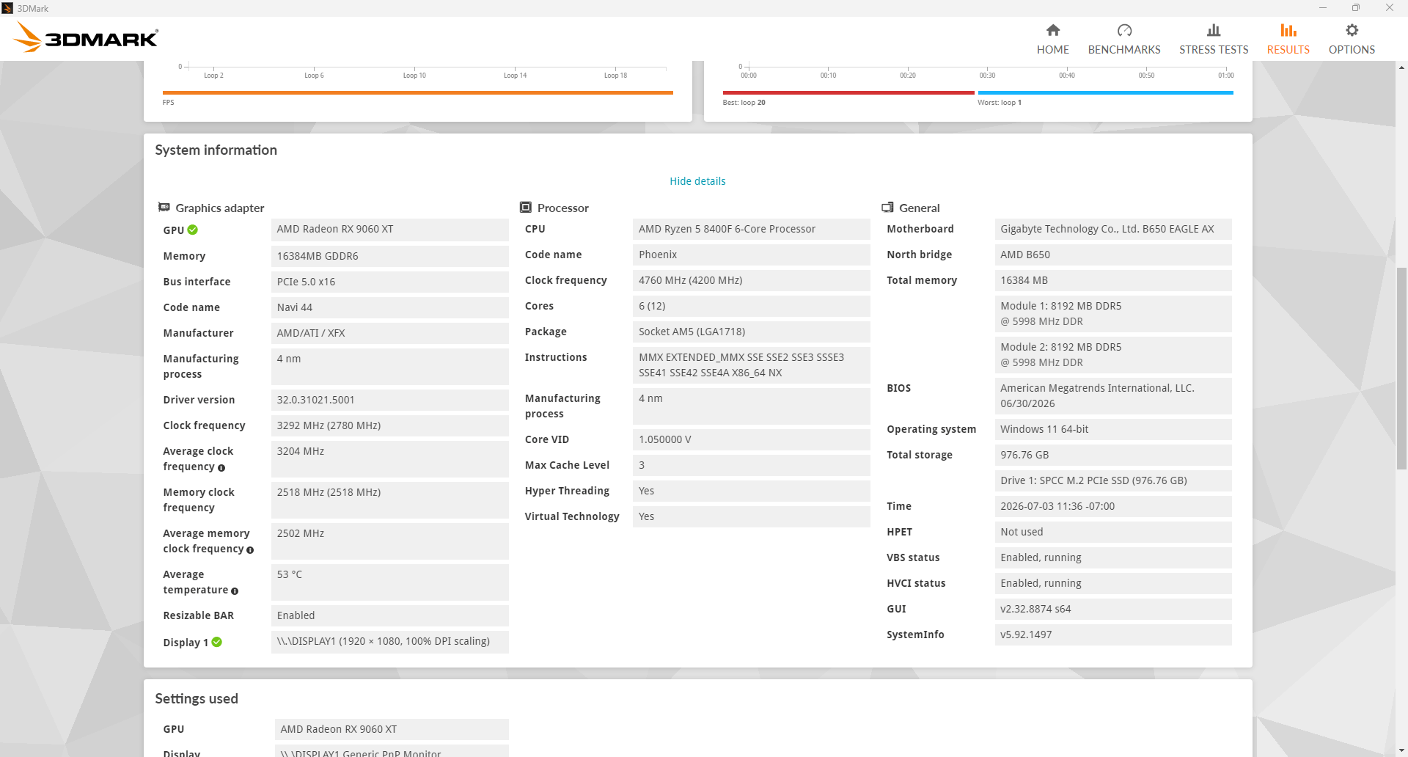This screenshot has height=757, width=1408.
Task: Click the Processor section icon
Action: coord(526,208)
